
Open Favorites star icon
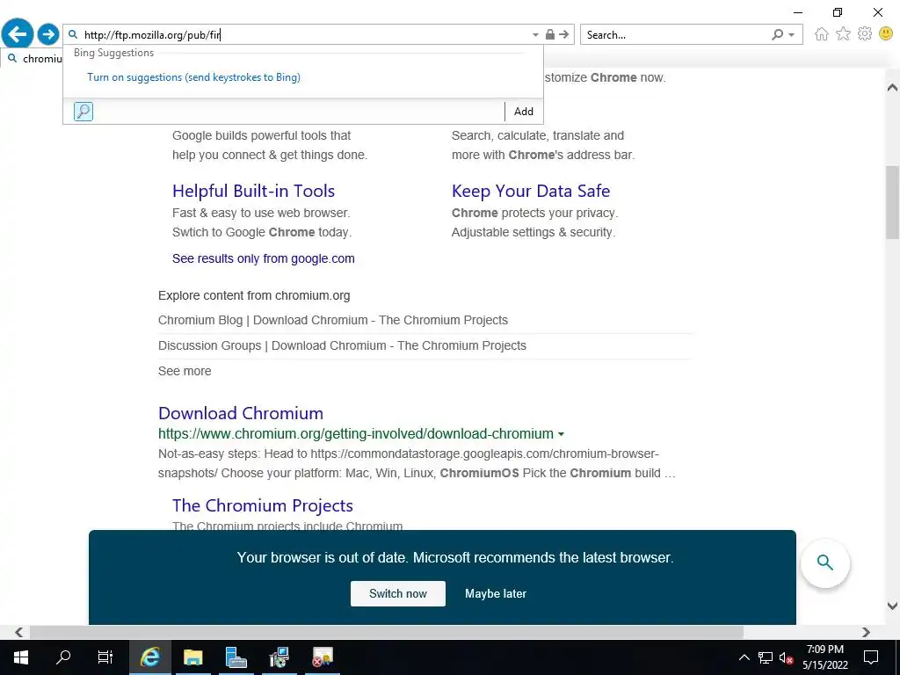843,34
